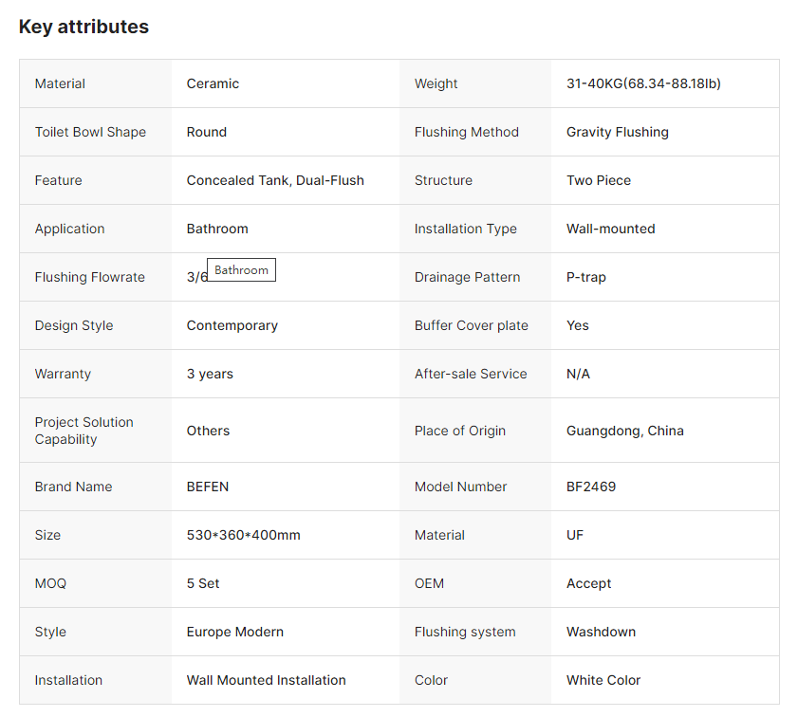Click the Ceramic material value
This screenshot has height=717, width=798.
pos(213,83)
